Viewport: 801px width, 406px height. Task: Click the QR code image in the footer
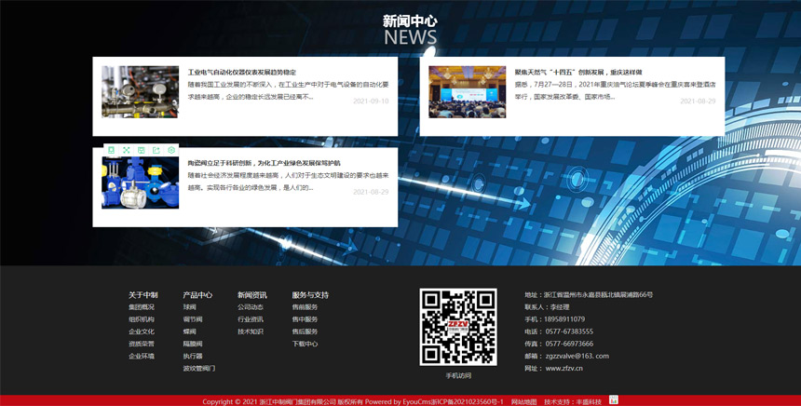click(457, 326)
